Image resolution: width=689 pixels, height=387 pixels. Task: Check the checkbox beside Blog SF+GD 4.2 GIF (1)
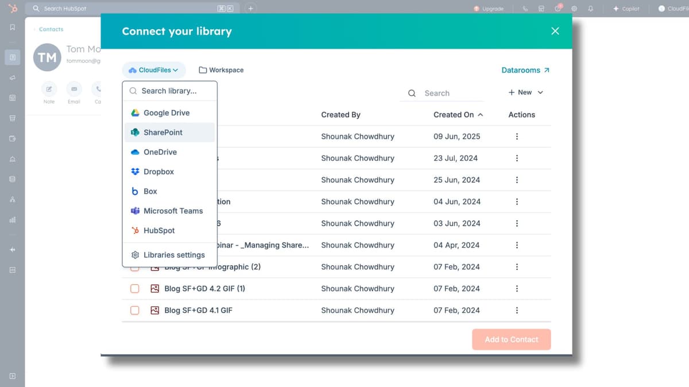click(134, 288)
